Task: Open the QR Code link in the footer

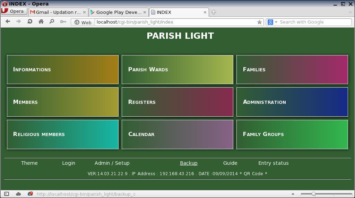Action: tap(253, 173)
